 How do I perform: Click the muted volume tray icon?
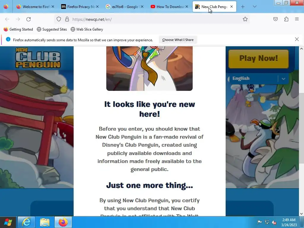coord(274,222)
